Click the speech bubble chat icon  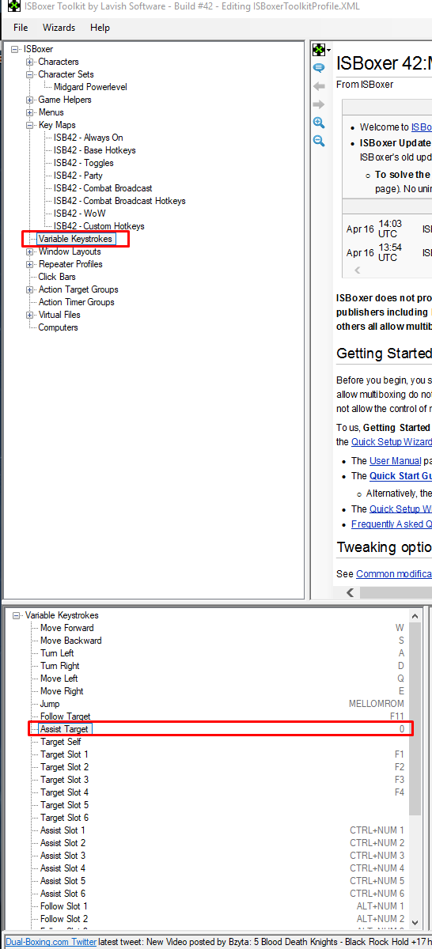[319, 68]
